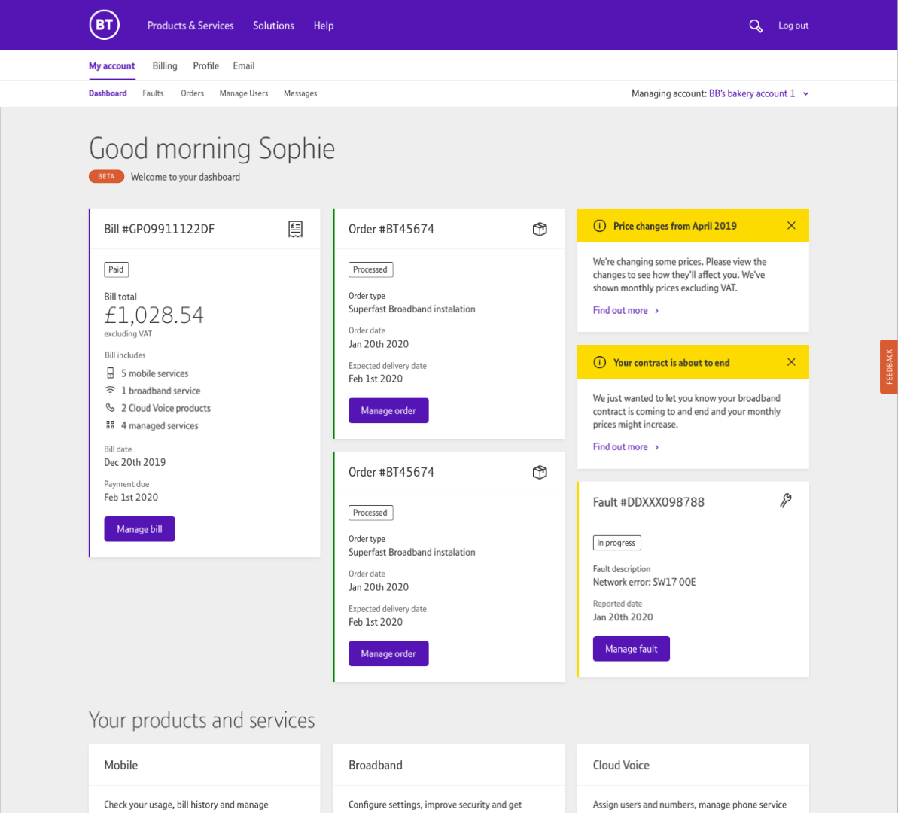898x813 pixels.
Task: Click the arrow next to Price changes Find out more
Action: pos(657,311)
